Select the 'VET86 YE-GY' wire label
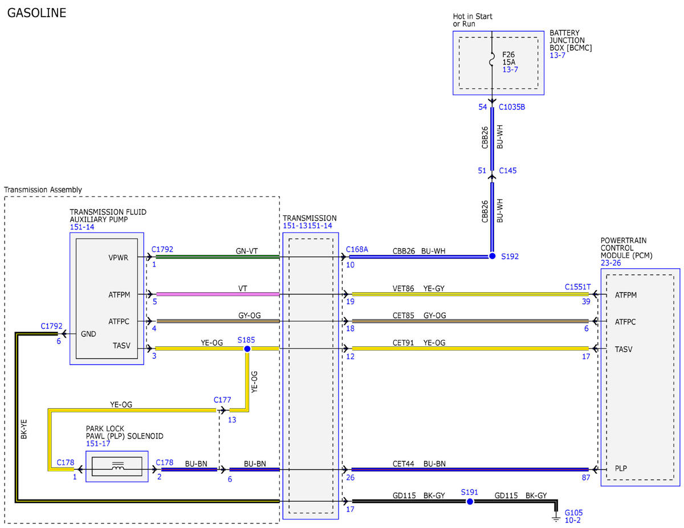The image size is (684, 528). coord(418,289)
